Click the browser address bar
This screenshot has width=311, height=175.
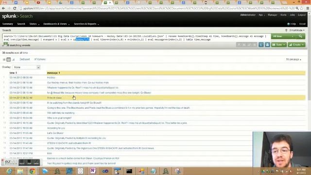pyautogui.click(x=156, y=8)
